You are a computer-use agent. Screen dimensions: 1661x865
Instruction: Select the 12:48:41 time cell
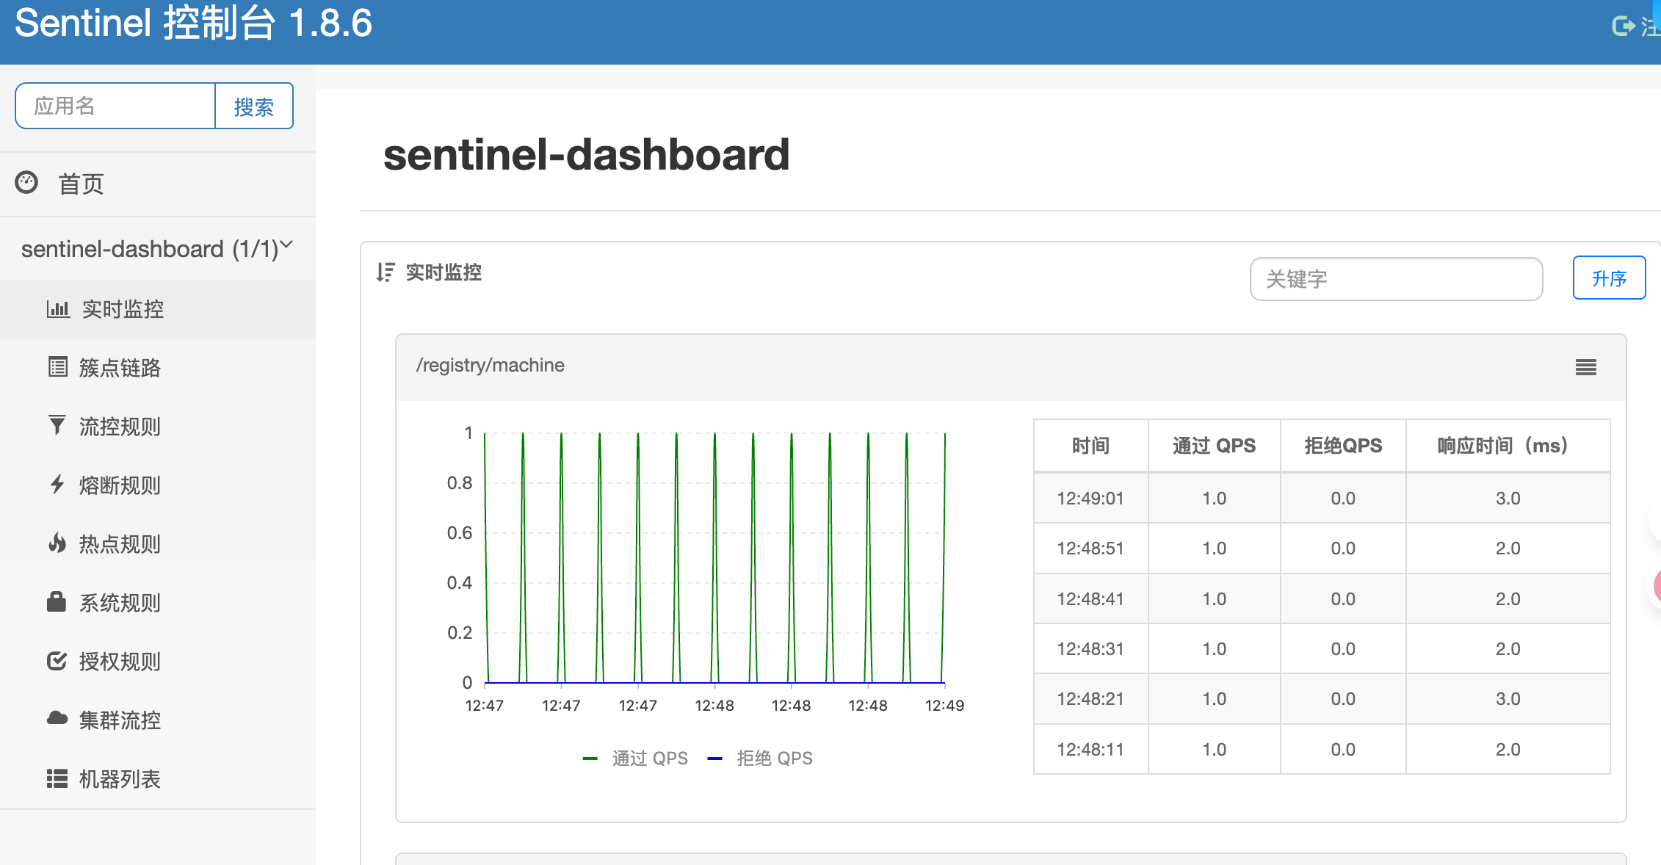click(x=1090, y=599)
